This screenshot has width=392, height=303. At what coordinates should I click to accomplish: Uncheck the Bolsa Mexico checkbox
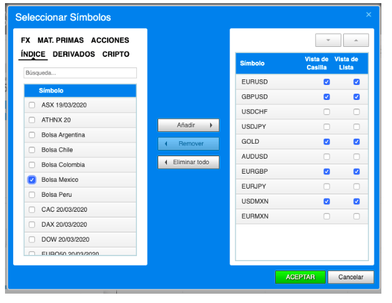point(32,180)
